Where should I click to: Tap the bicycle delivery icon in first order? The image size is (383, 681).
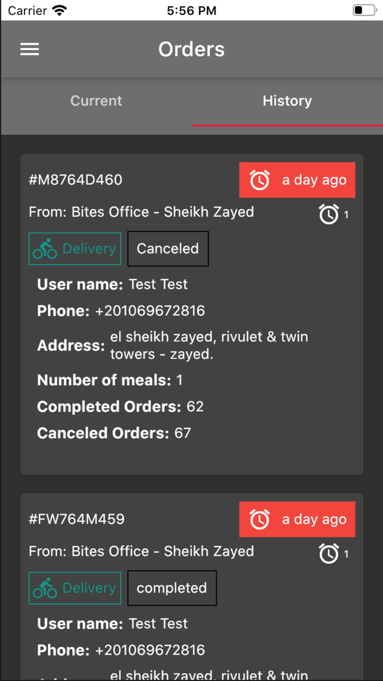click(x=45, y=249)
